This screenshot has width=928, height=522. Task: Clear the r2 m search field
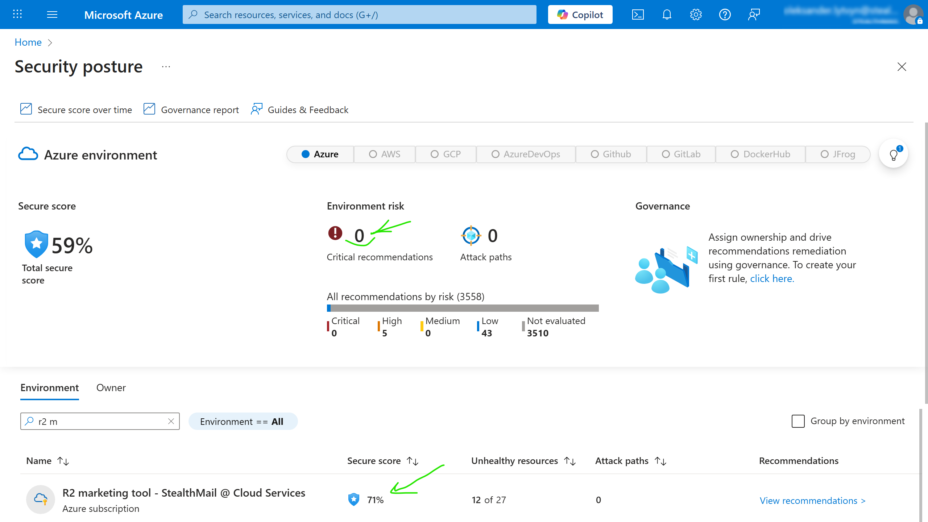click(x=171, y=421)
